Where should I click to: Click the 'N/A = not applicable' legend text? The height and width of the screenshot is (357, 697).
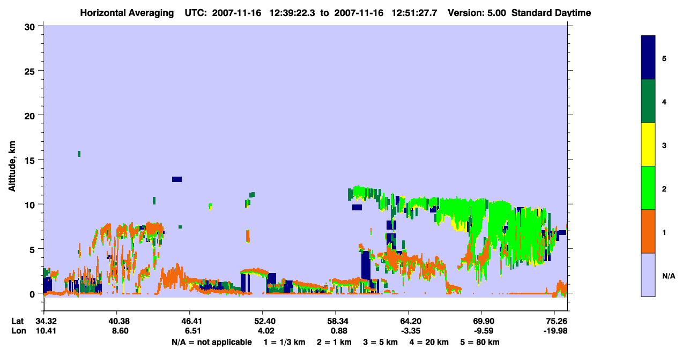pos(212,342)
